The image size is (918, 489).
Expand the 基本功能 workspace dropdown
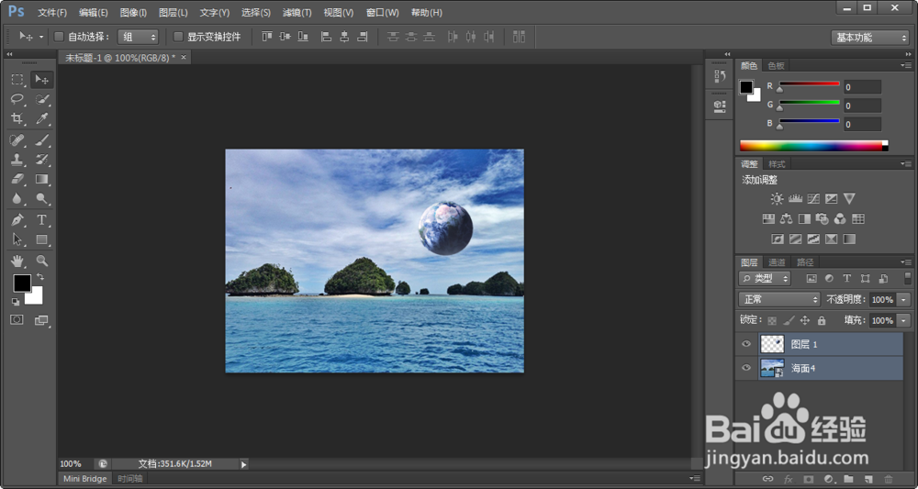coord(870,38)
